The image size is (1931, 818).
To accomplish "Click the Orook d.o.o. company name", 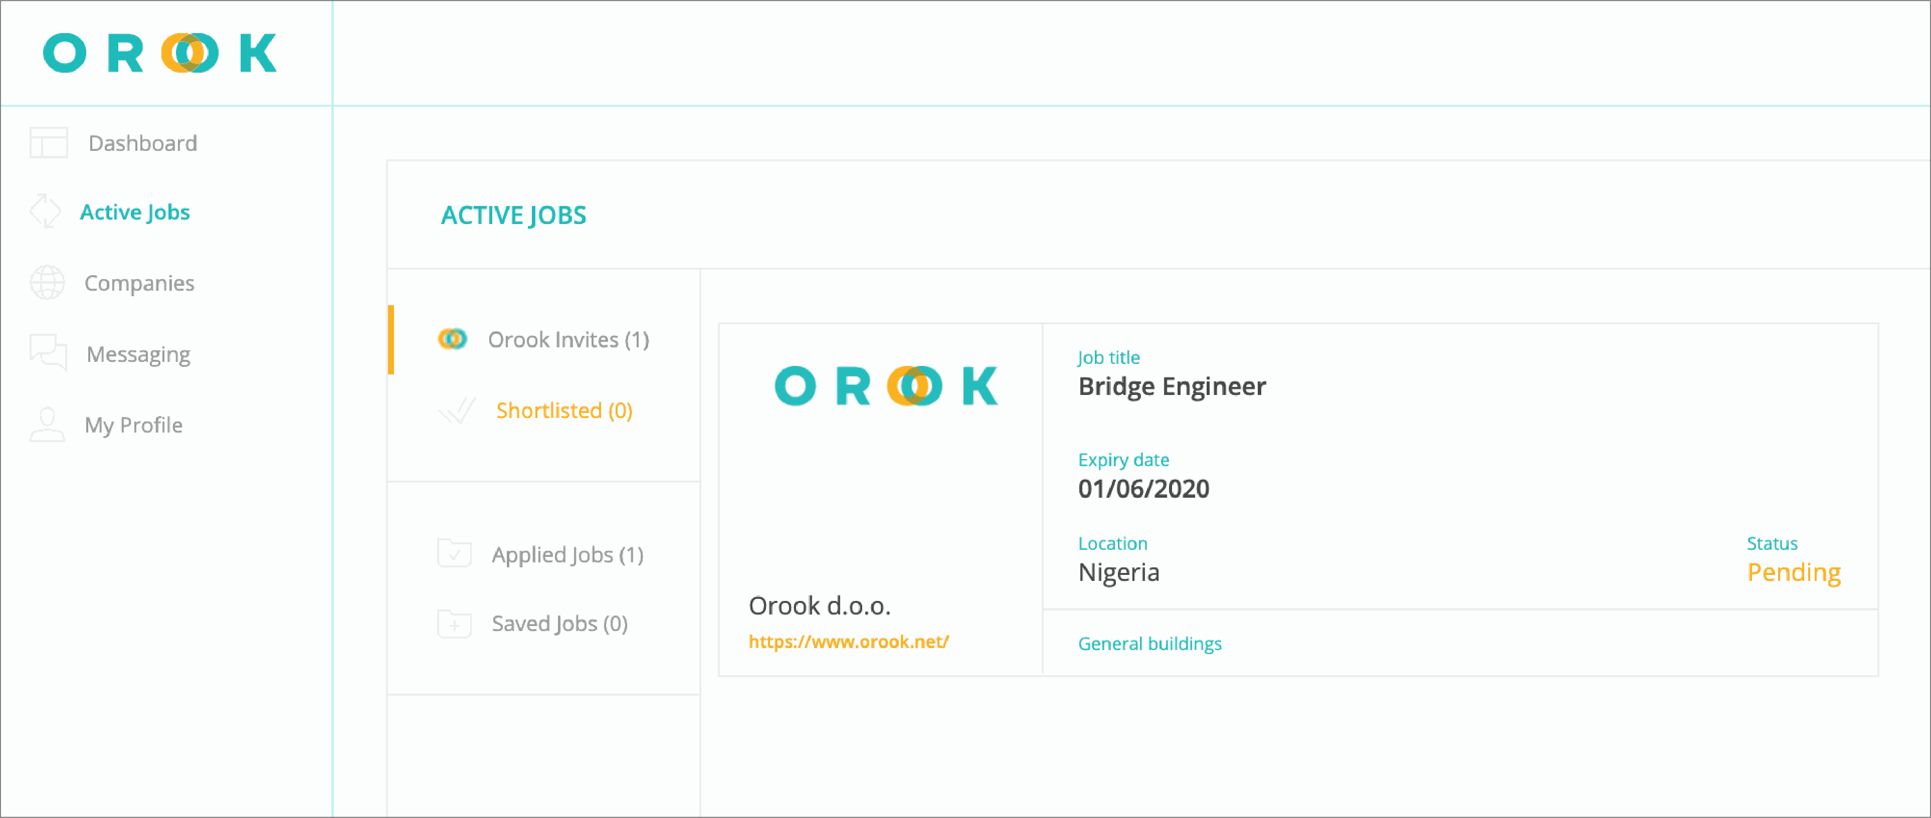I will (819, 606).
